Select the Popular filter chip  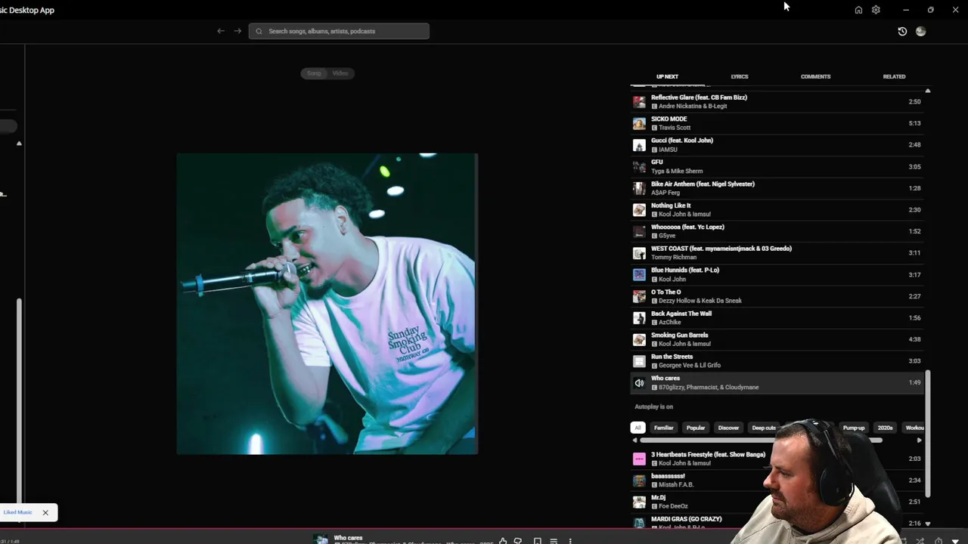(696, 428)
